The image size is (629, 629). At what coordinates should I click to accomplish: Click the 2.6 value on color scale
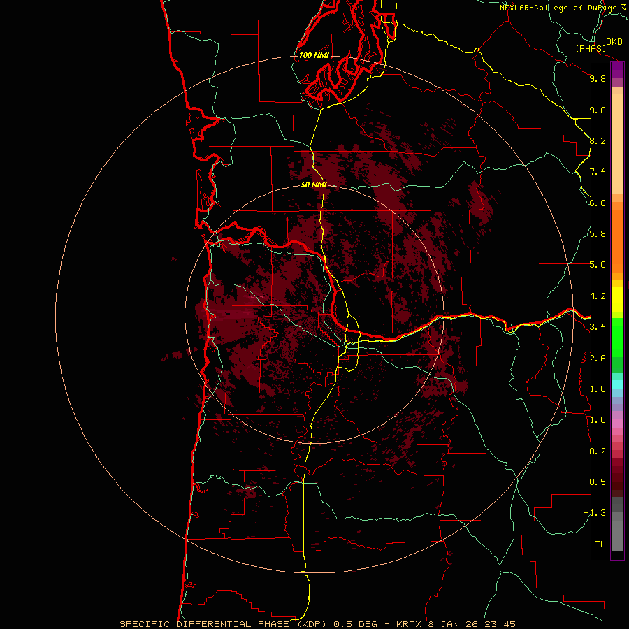[x=598, y=359]
